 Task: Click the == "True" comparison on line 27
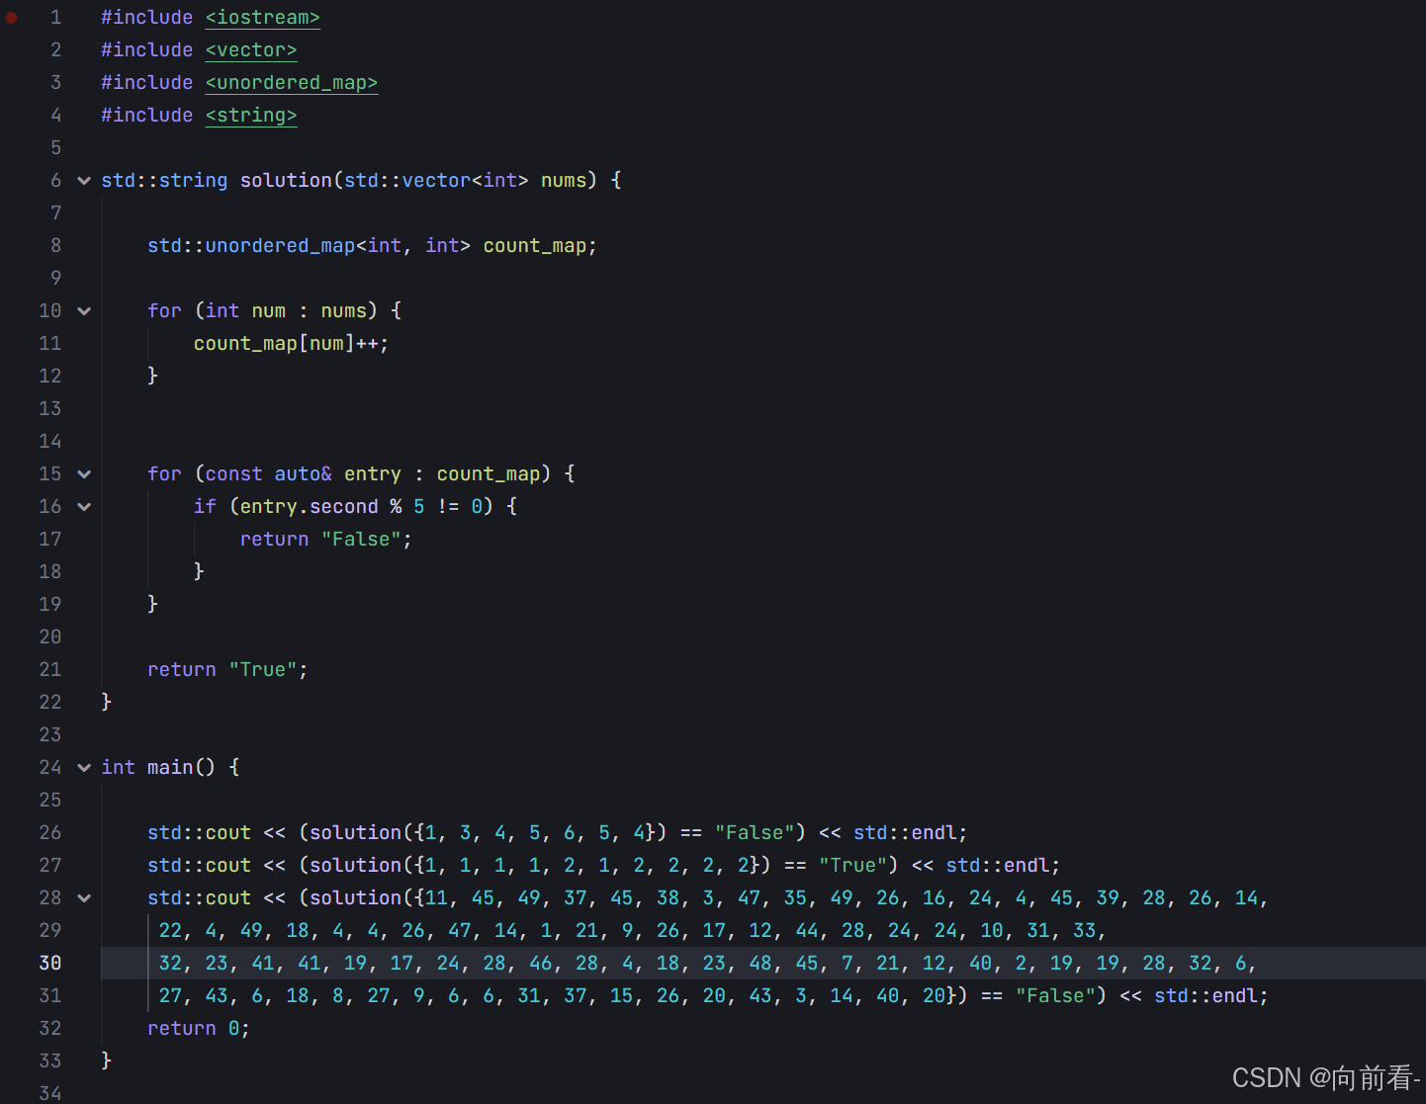coord(836,866)
